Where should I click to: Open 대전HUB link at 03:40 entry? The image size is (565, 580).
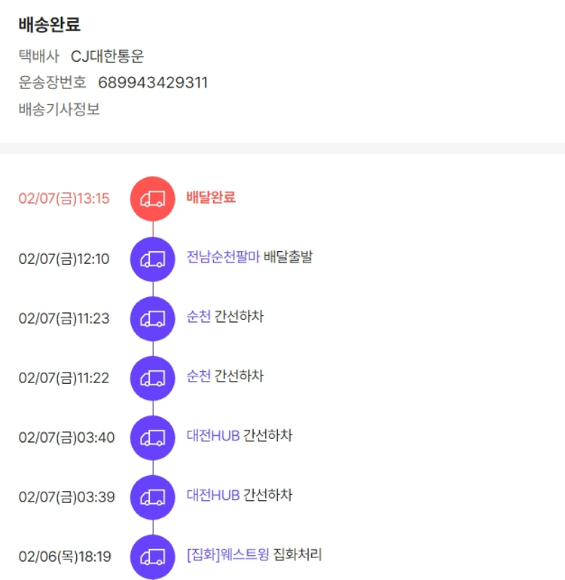(213, 436)
